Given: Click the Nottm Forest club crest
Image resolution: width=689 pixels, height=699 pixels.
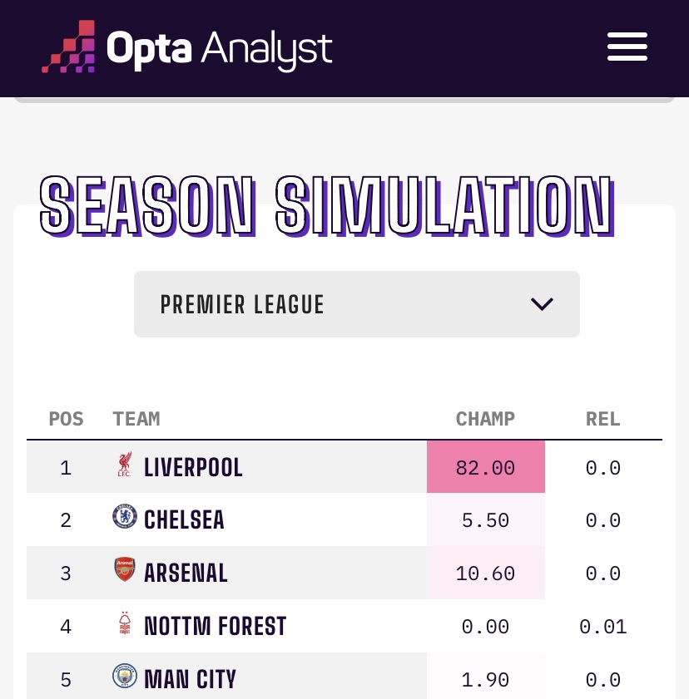Looking at the screenshot, I should point(124,623).
